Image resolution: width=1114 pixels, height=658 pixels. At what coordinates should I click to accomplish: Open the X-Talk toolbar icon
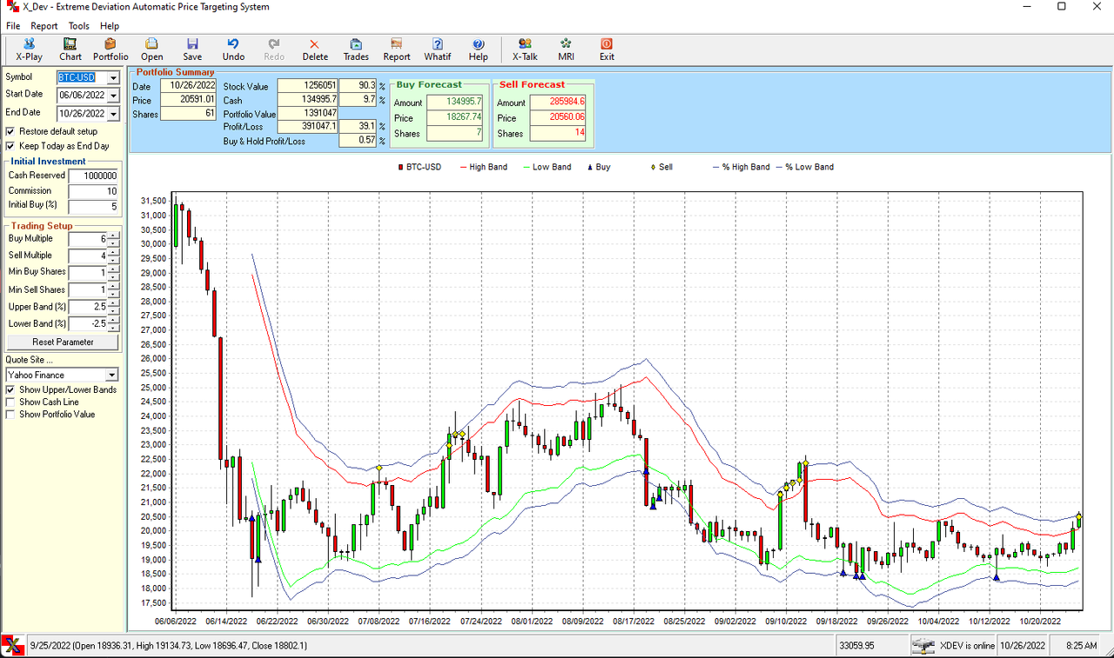(x=525, y=49)
